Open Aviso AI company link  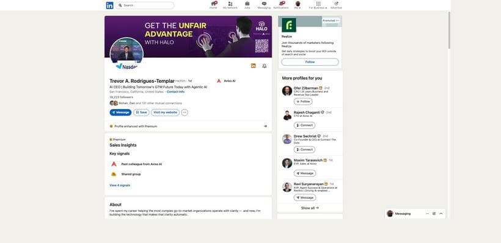coord(226,81)
